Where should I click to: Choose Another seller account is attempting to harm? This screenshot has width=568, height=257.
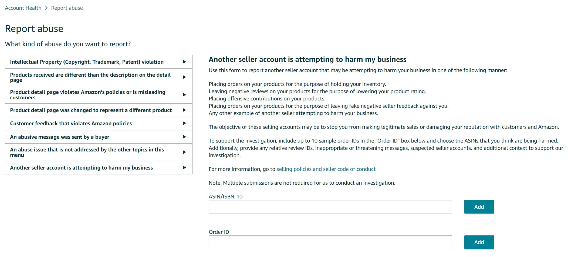pyautogui.click(x=99, y=168)
